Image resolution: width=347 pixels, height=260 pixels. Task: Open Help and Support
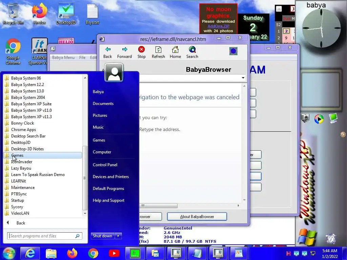(108, 200)
